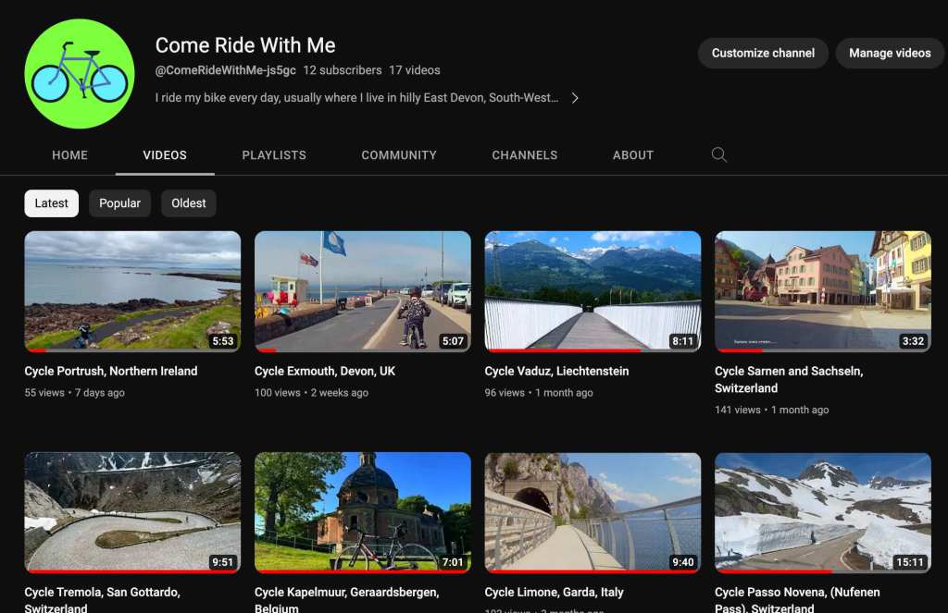Expand channel description with chevron arrow
Screen dimensions: 948x613
click(x=575, y=98)
